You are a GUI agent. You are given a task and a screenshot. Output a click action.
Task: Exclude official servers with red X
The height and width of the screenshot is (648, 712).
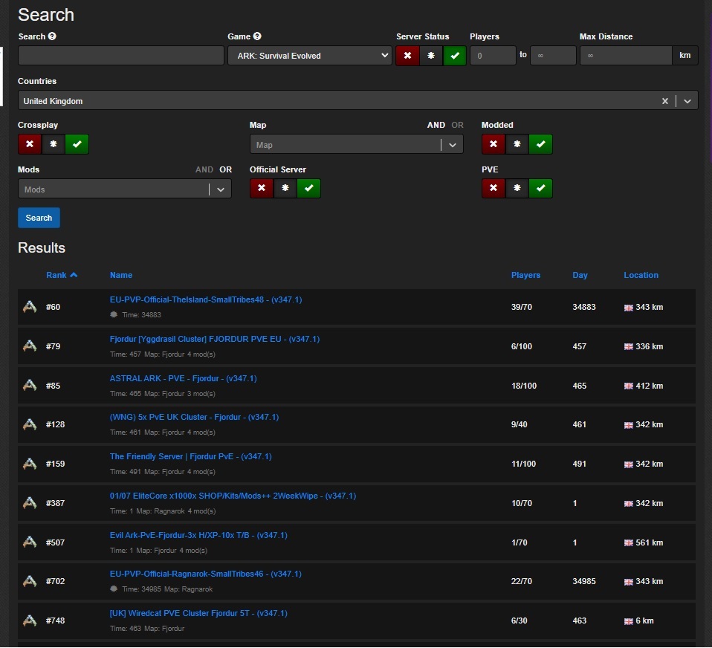(x=262, y=188)
